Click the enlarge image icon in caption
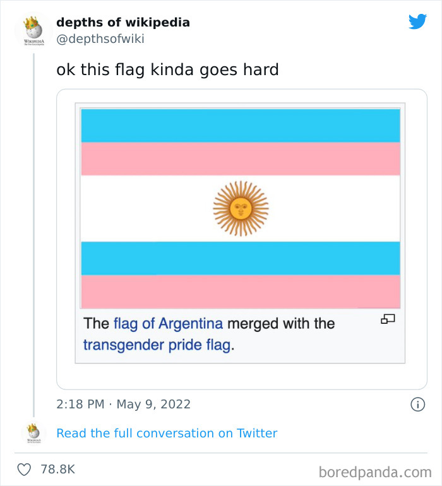 [388, 320]
